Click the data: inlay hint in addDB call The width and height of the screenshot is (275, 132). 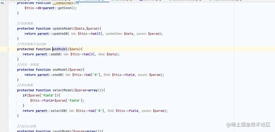[x=102, y=54]
